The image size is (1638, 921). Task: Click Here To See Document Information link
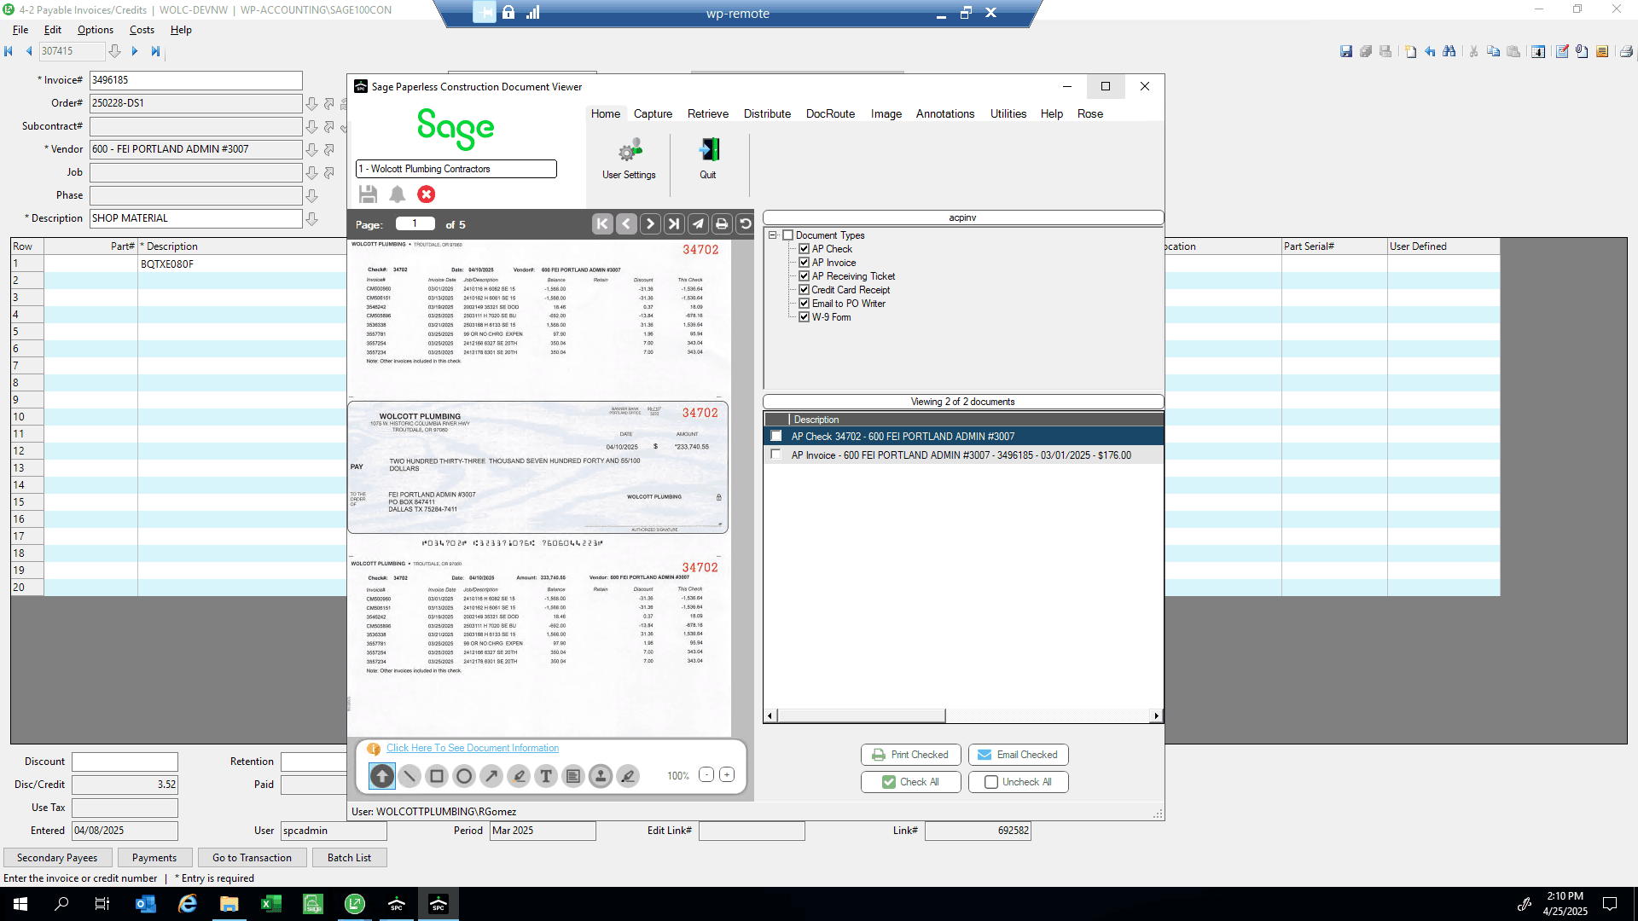click(473, 748)
